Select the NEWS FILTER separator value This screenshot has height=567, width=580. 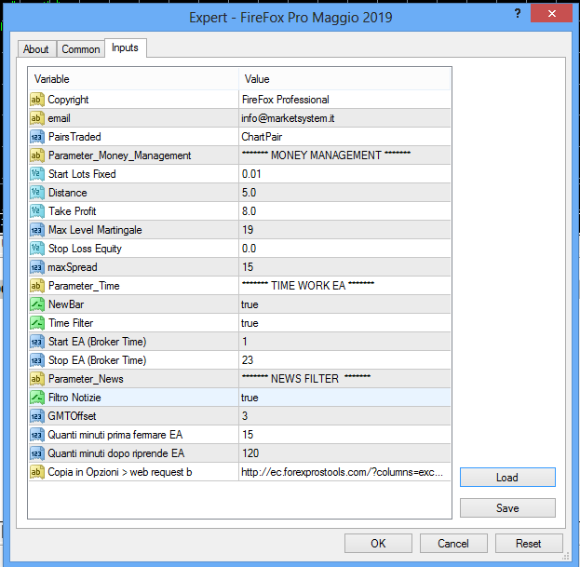coord(344,379)
